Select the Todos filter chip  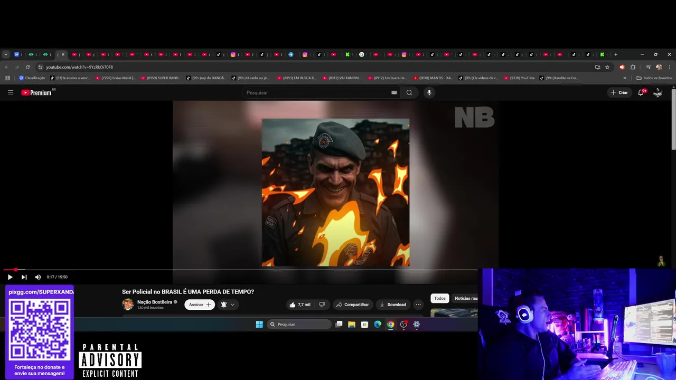[440, 298]
